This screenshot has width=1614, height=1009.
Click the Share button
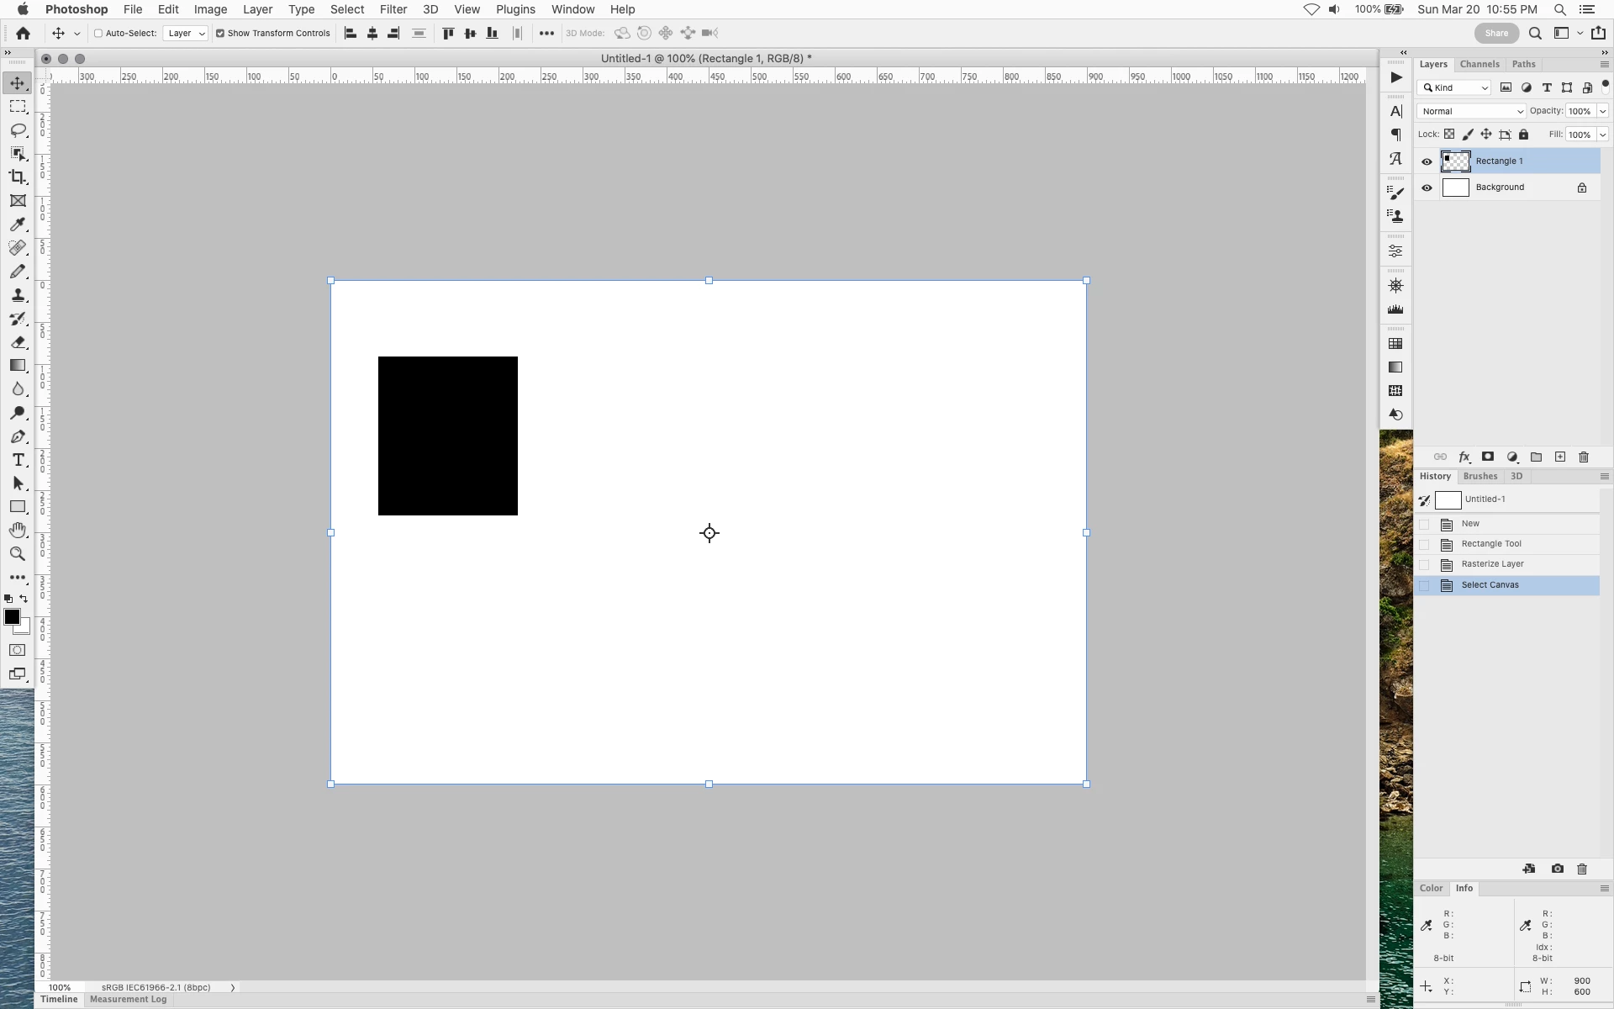click(1495, 34)
